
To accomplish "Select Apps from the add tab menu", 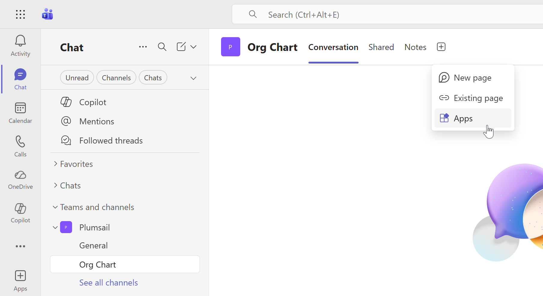I will (x=463, y=118).
